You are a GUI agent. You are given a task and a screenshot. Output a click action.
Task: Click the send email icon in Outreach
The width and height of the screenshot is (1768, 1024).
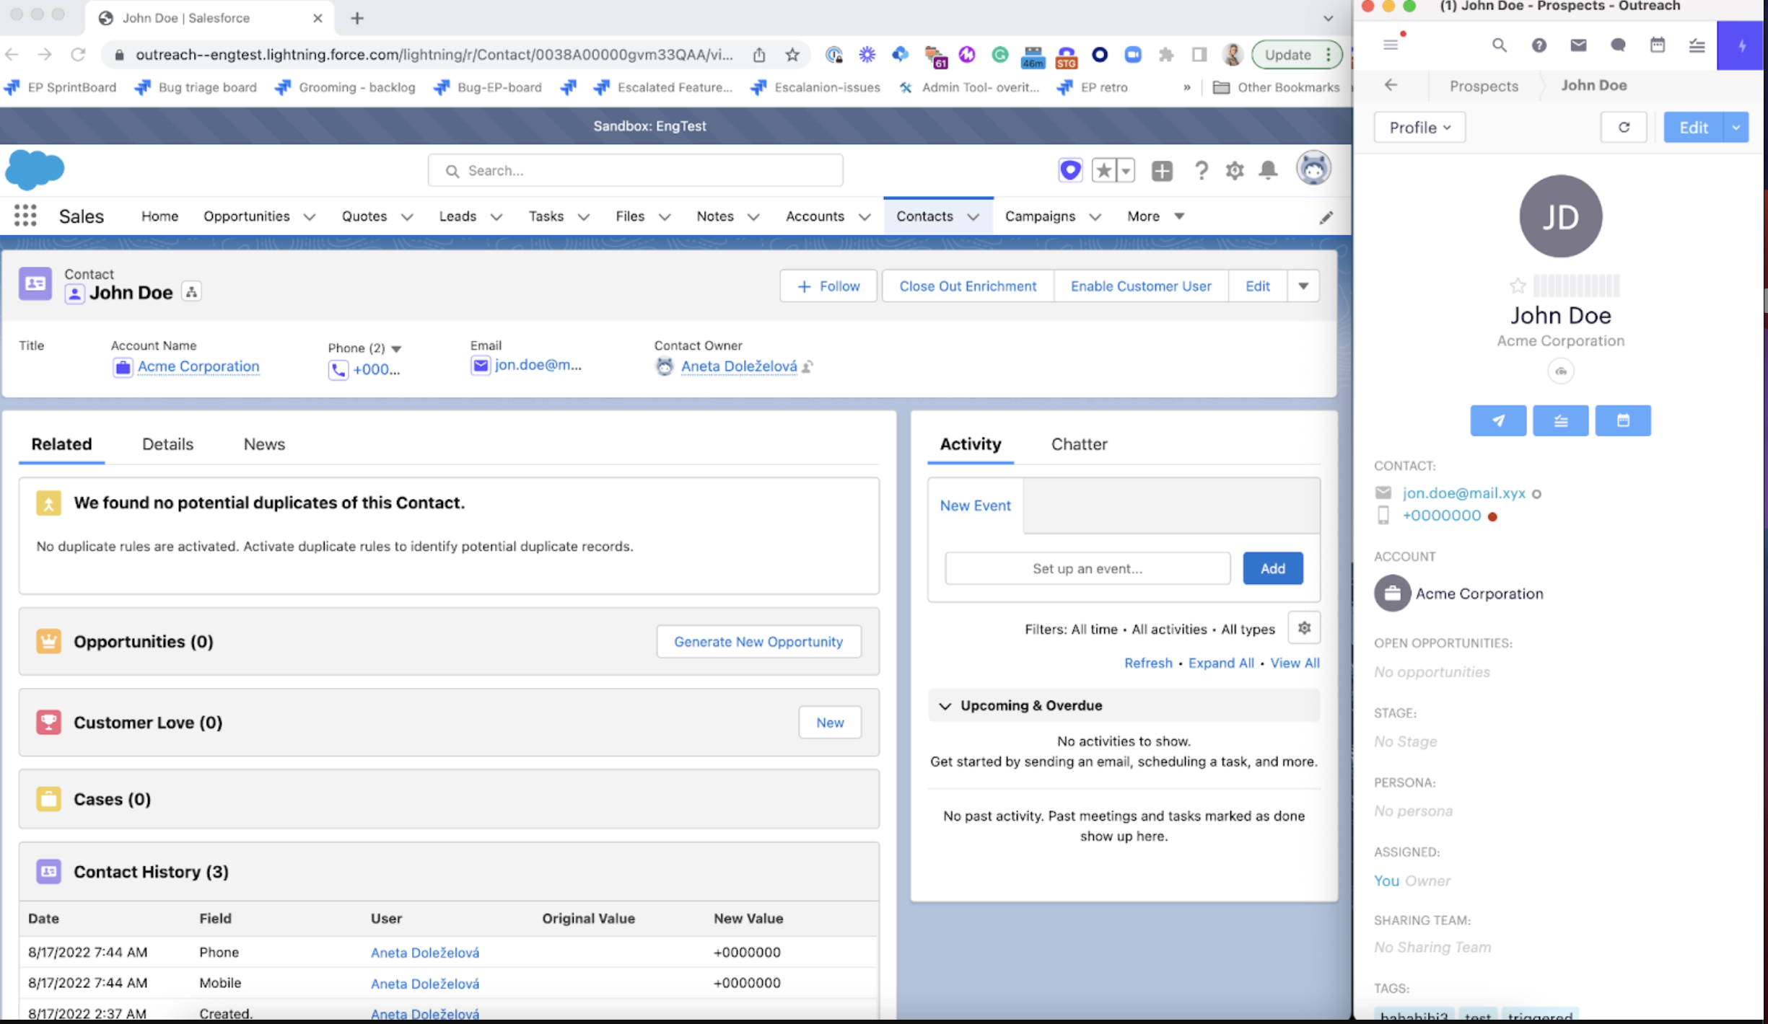click(x=1498, y=420)
